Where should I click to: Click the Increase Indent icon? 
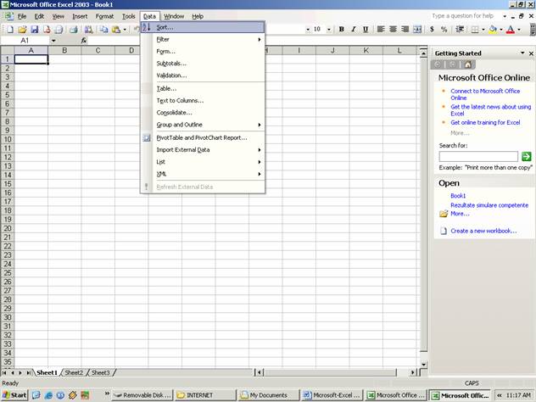pyautogui.click(x=460, y=30)
